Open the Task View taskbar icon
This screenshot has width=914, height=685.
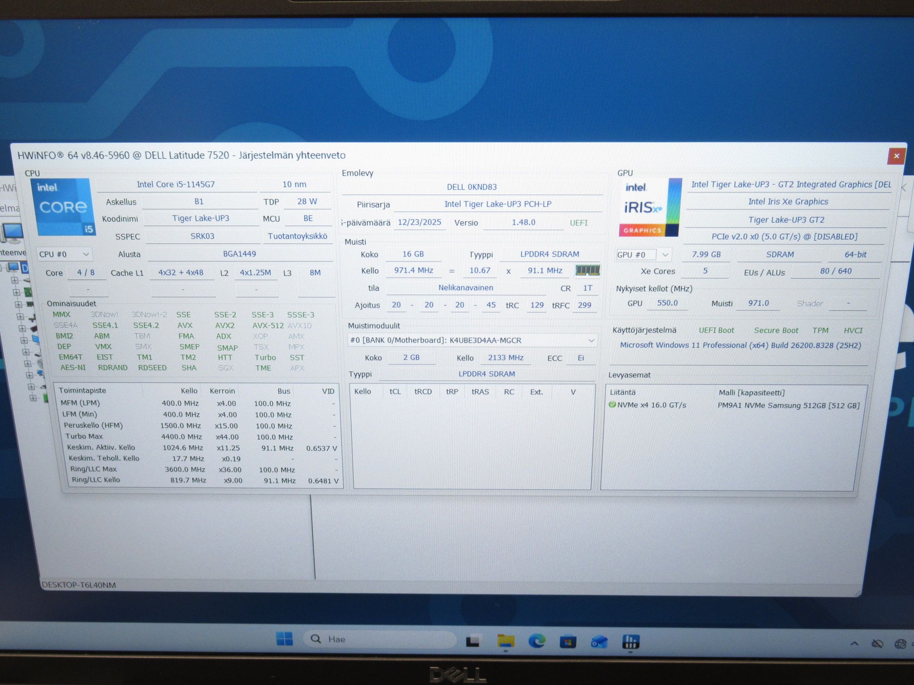(x=473, y=641)
